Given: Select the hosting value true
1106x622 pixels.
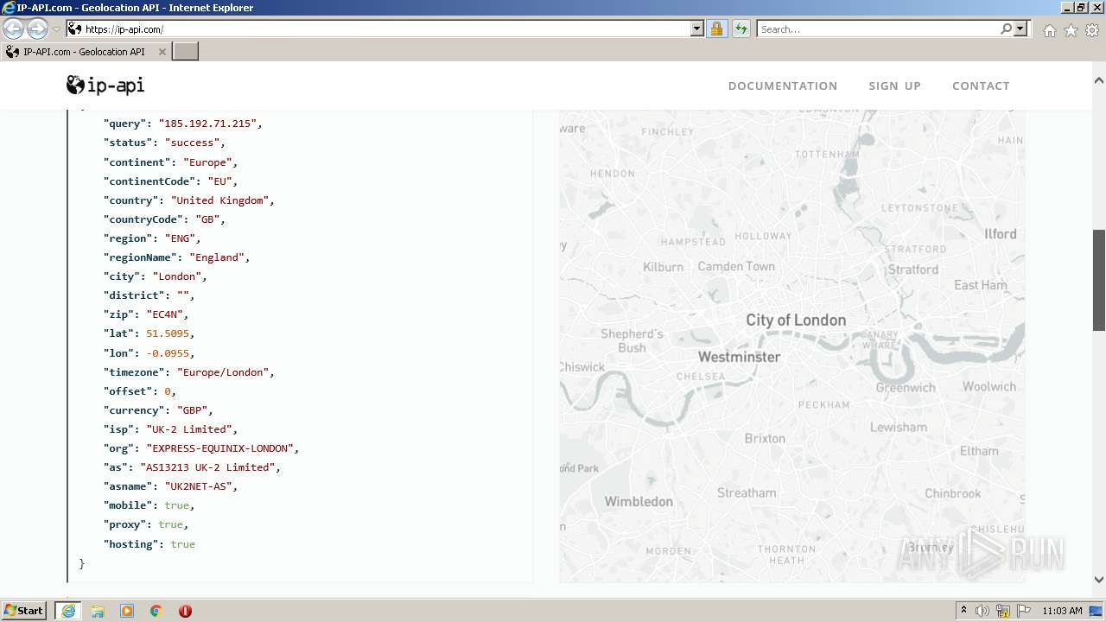Looking at the screenshot, I should click(182, 543).
